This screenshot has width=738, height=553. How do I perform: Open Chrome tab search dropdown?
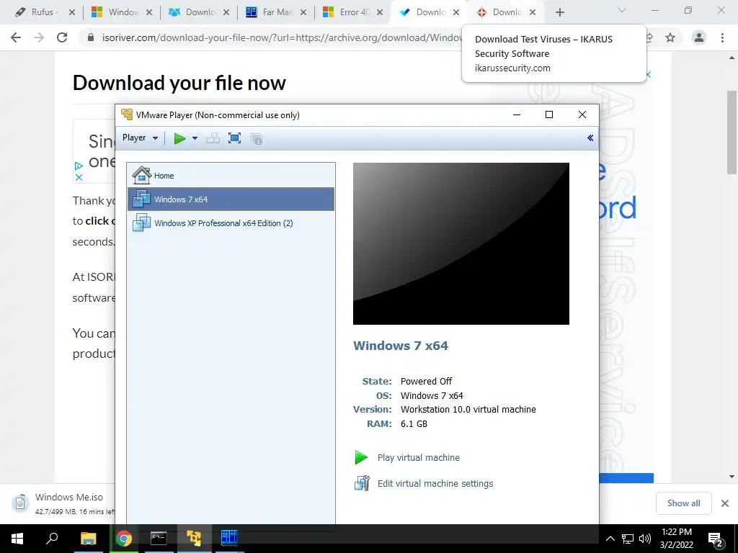622,10
